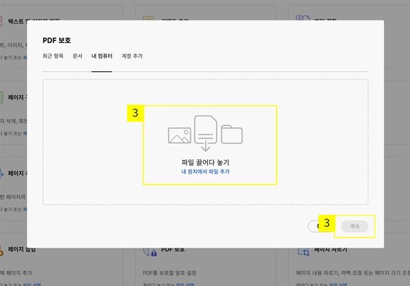410x286 pixels.
Task: Click the PDF 보호 lock icon in the background page
Action: pyautogui.click(x=150, y=252)
